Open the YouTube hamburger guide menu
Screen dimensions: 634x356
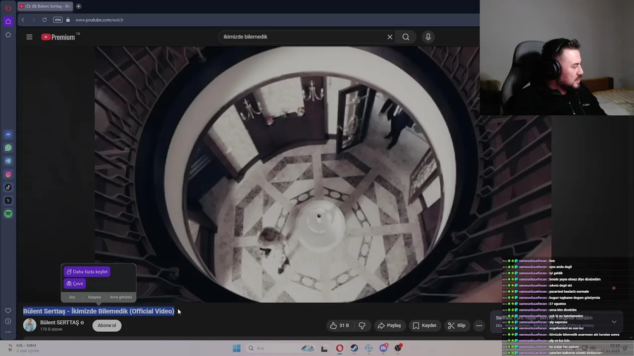tap(29, 37)
